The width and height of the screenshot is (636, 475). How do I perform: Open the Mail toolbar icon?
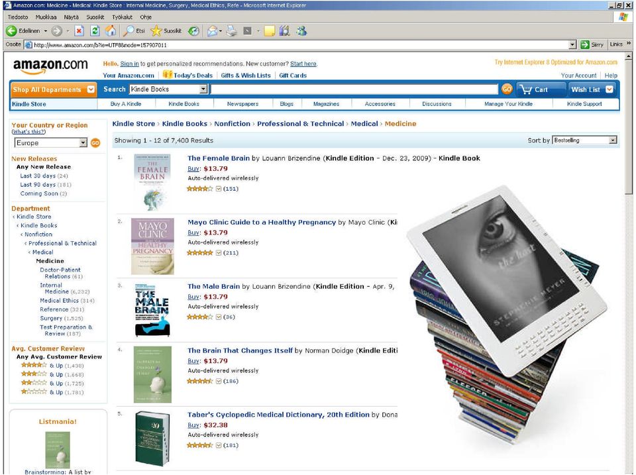pyautogui.click(x=213, y=31)
